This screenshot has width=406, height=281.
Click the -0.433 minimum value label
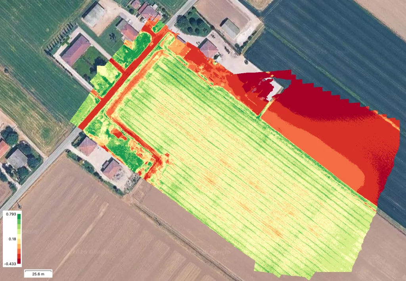pos(10,264)
